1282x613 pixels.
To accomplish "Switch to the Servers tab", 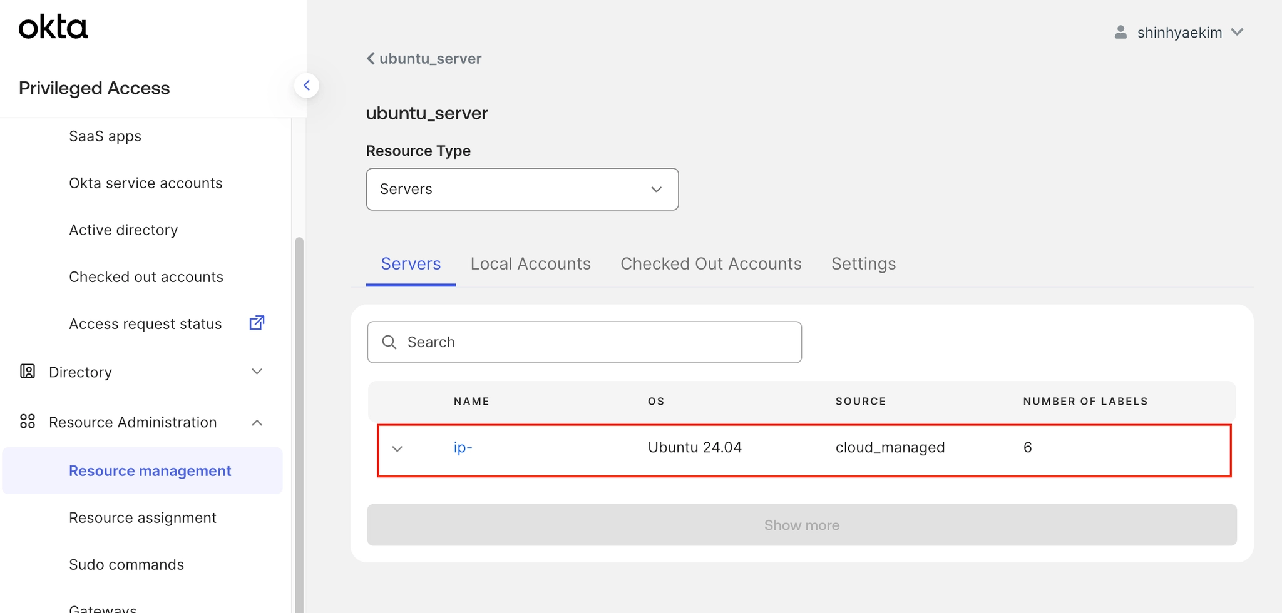I will click(411, 264).
